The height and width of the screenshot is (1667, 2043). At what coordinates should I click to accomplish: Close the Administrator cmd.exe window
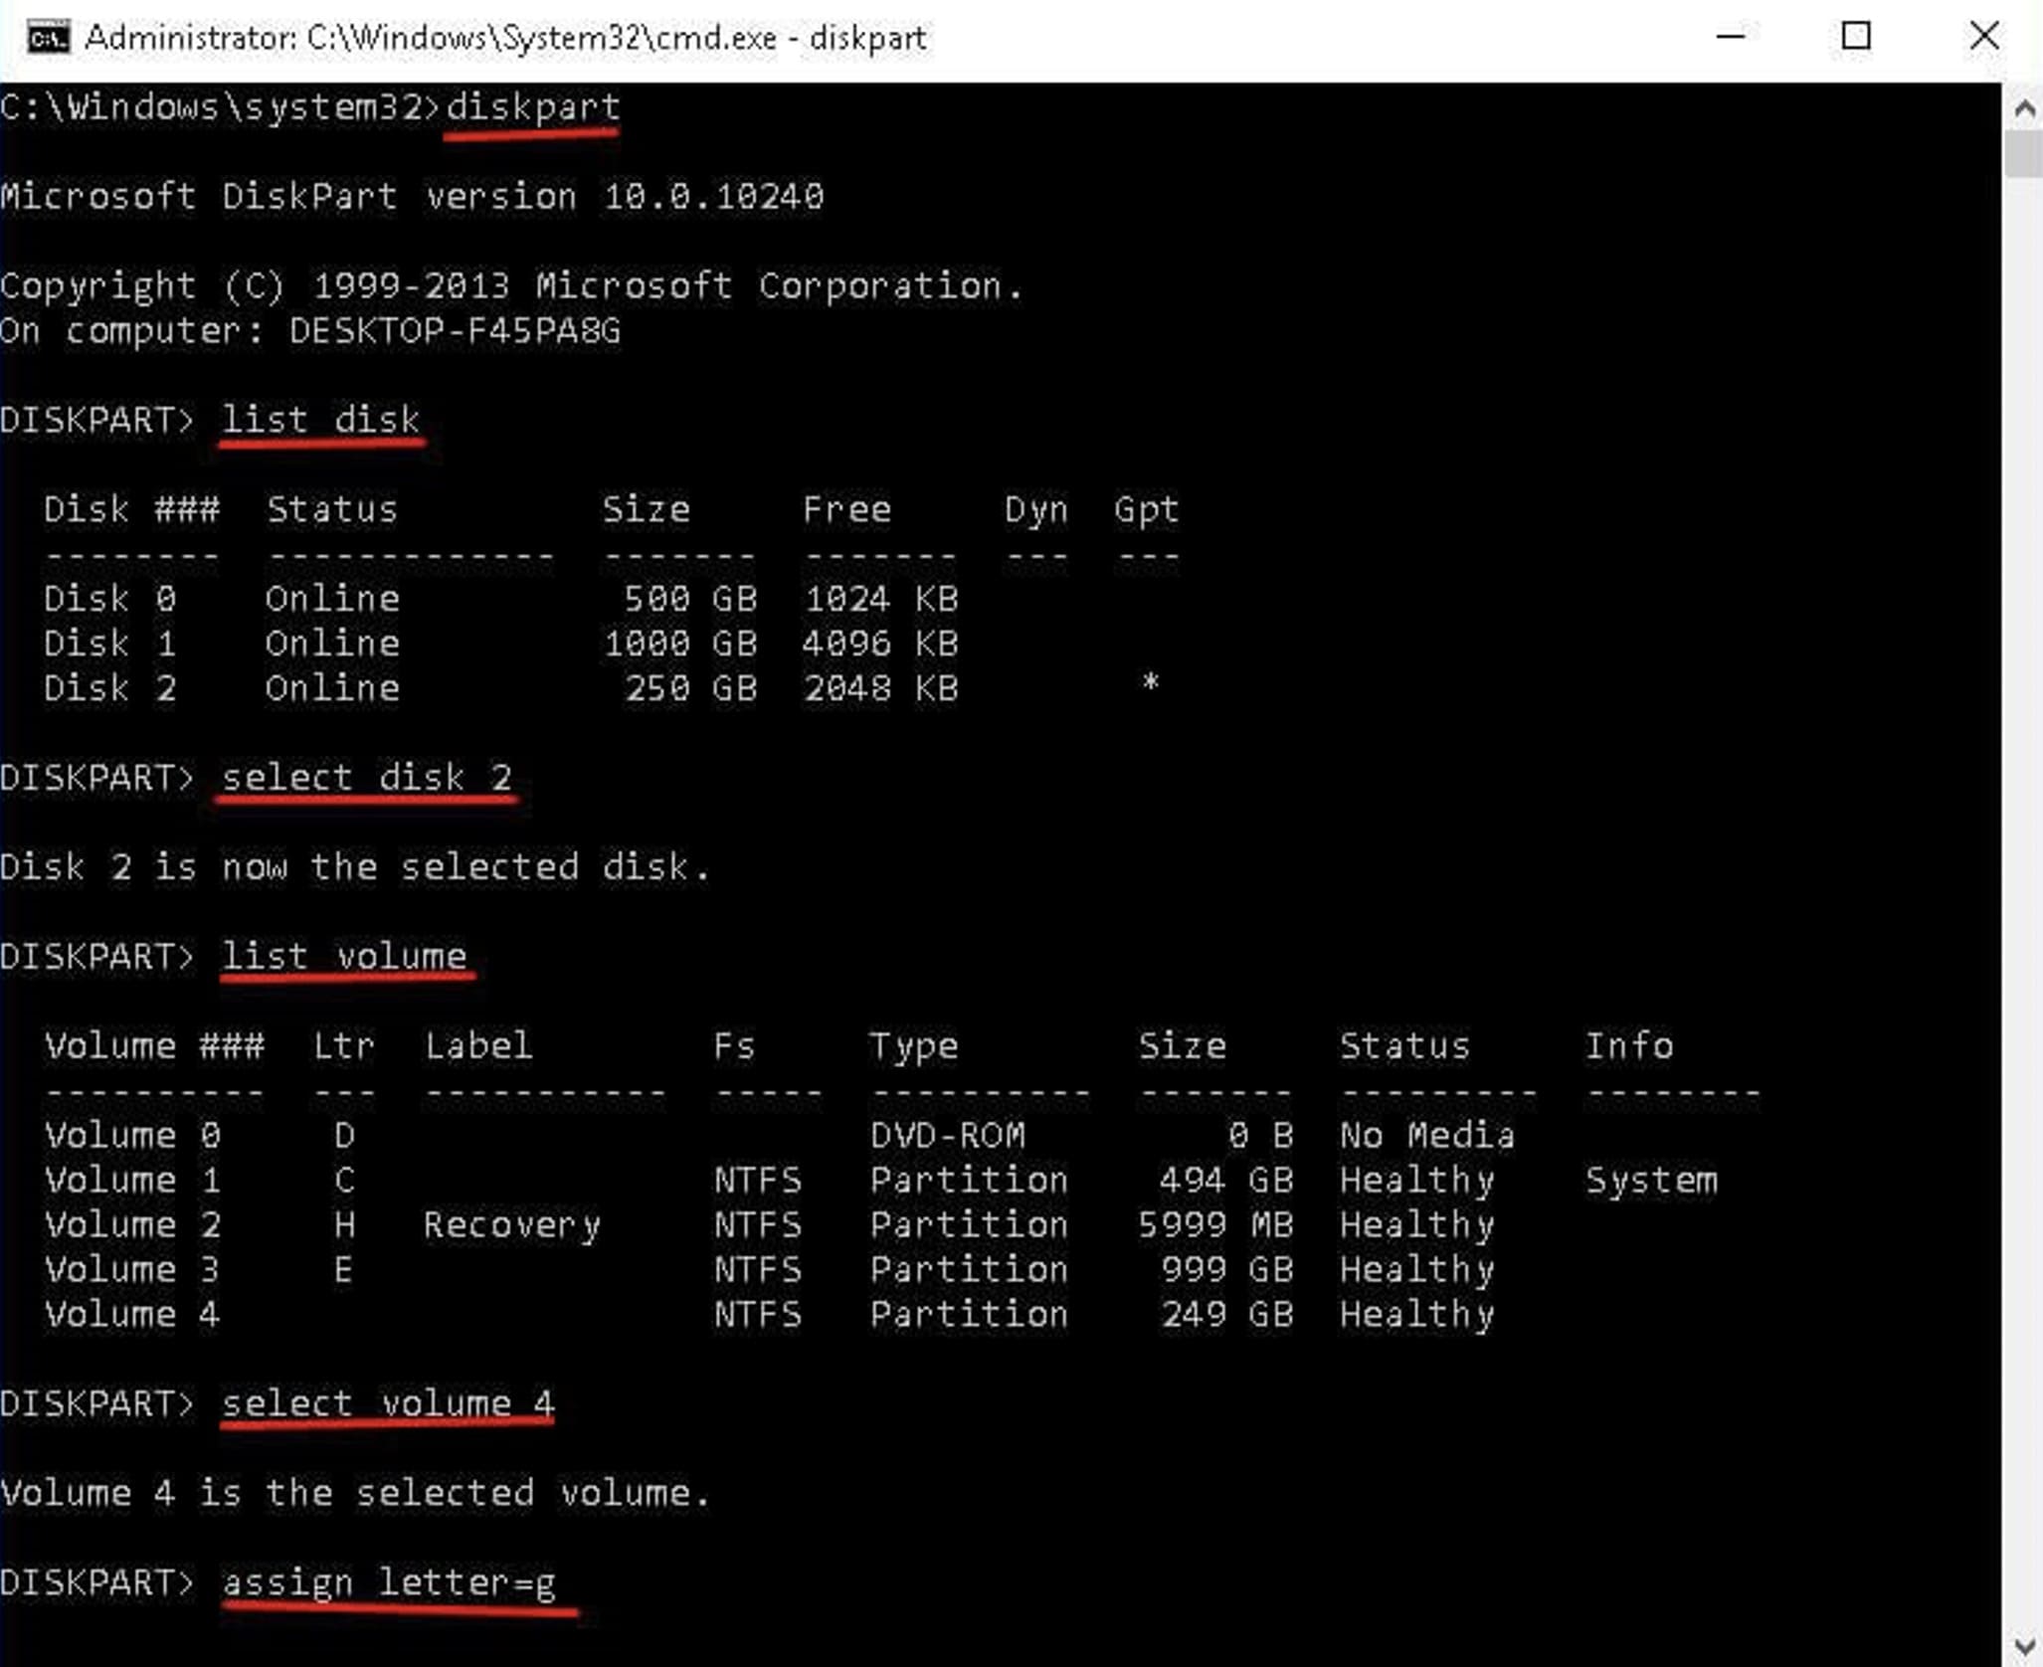pos(1983,37)
